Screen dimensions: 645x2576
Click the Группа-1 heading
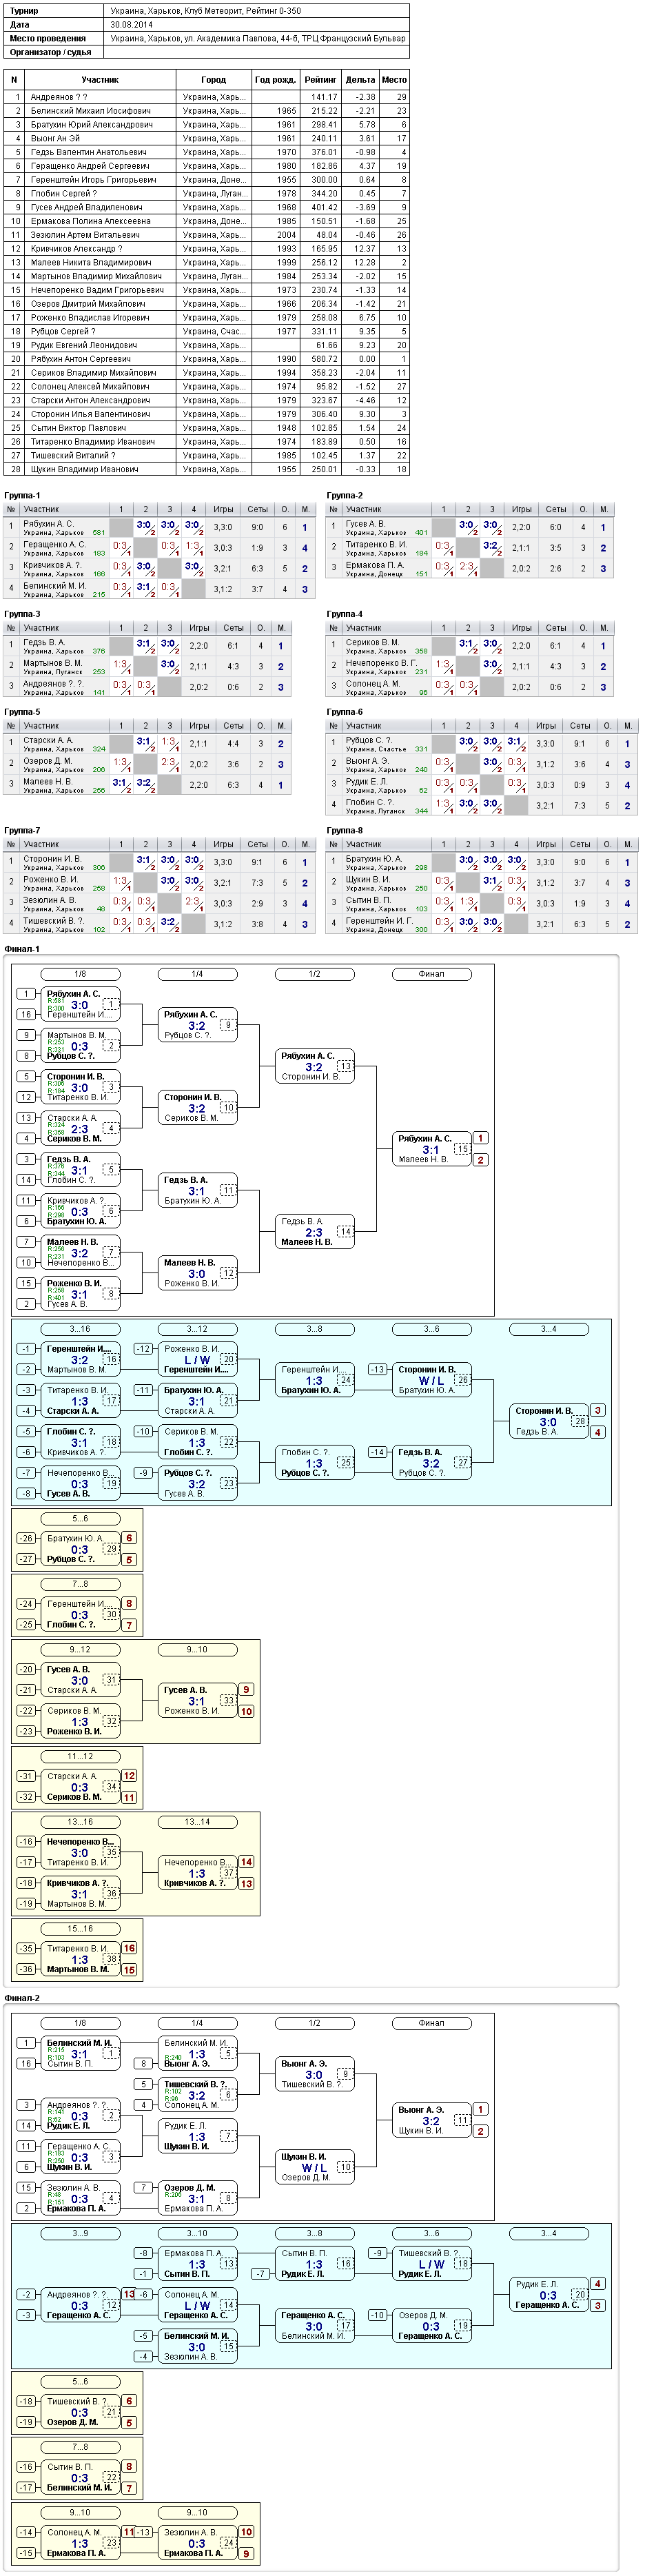[x=22, y=496]
